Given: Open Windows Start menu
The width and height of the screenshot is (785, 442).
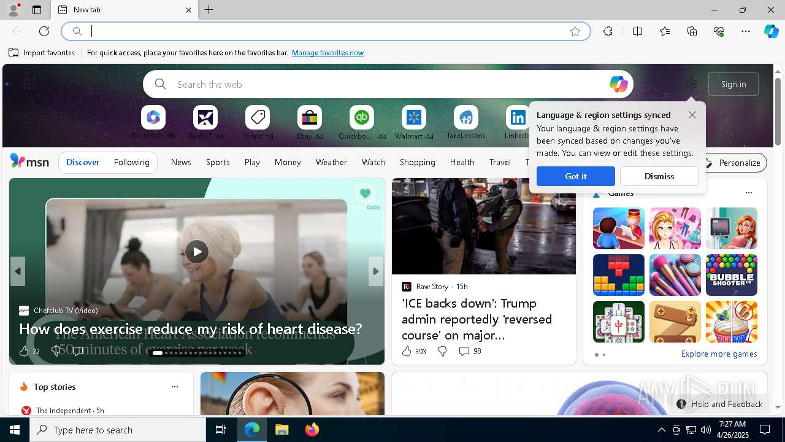Looking at the screenshot, I should point(15,430).
